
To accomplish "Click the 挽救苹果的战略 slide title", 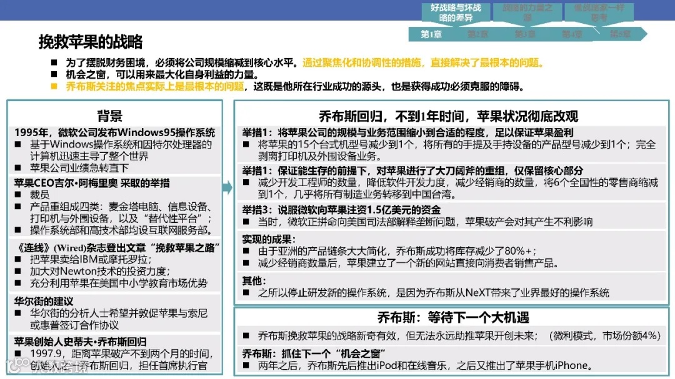I will coord(91,42).
